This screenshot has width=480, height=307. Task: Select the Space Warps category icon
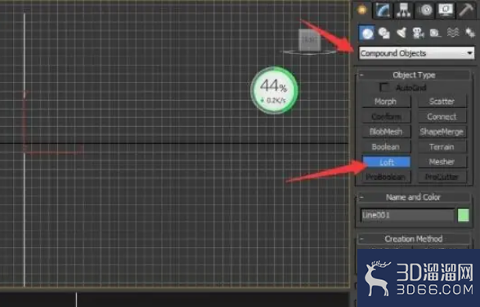coord(453,33)
